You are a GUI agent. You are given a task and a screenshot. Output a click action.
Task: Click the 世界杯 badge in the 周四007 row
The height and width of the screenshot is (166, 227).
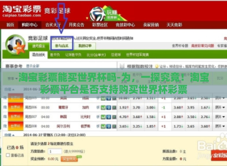coord(16,117)
